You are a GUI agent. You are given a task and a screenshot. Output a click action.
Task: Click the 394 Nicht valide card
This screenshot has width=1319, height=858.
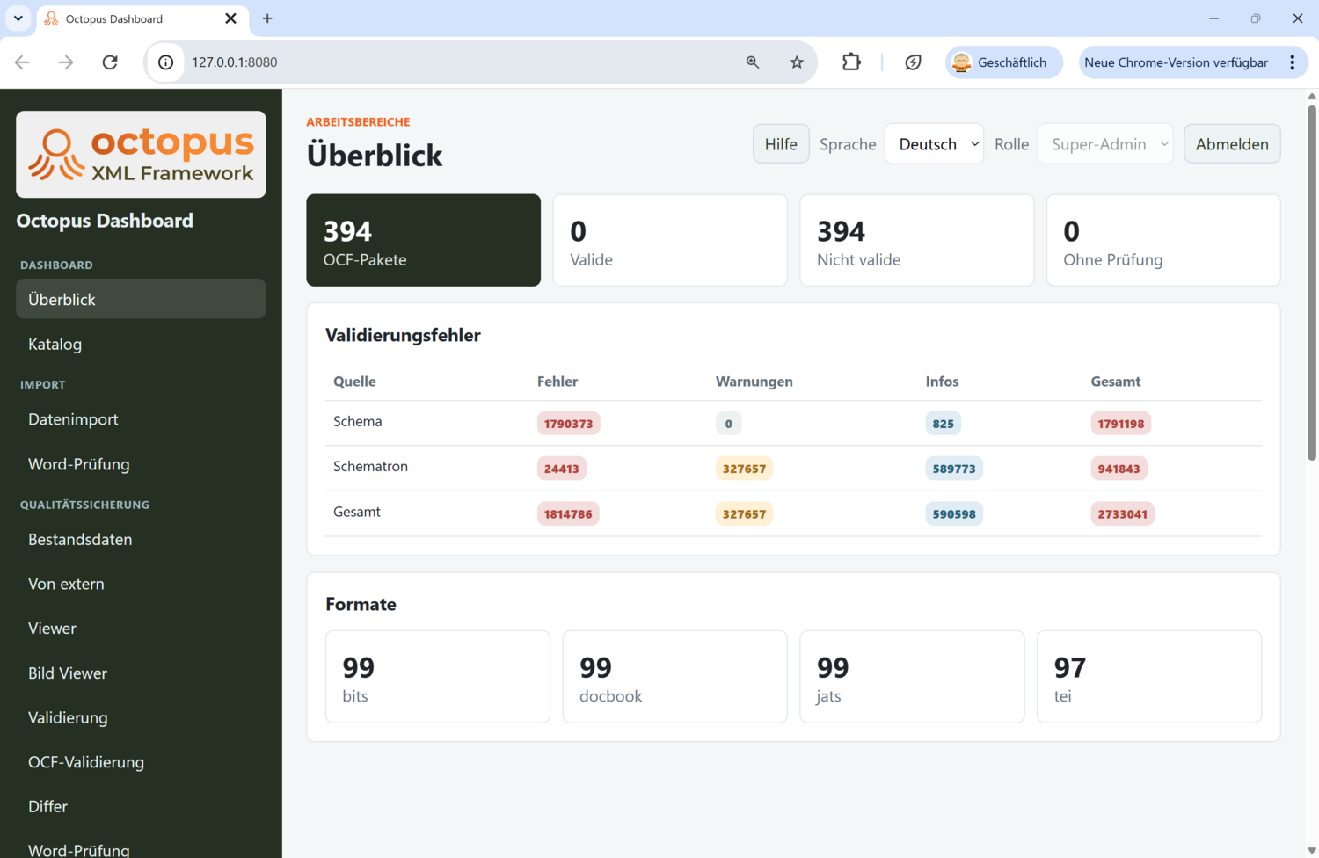916,240
